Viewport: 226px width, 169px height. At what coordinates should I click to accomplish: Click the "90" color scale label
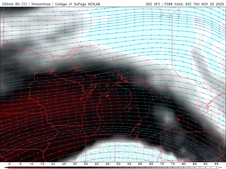pos(205,164)
